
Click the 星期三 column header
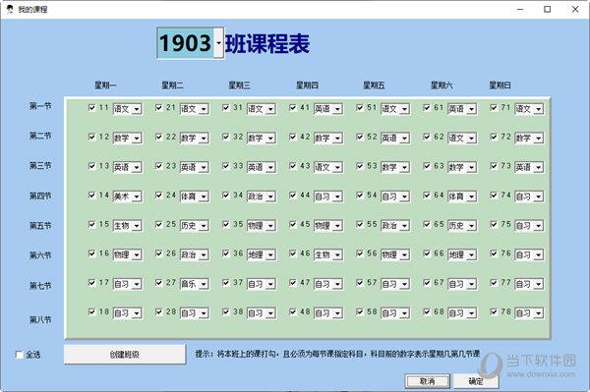pyautogui.click(x=240, y=85)
